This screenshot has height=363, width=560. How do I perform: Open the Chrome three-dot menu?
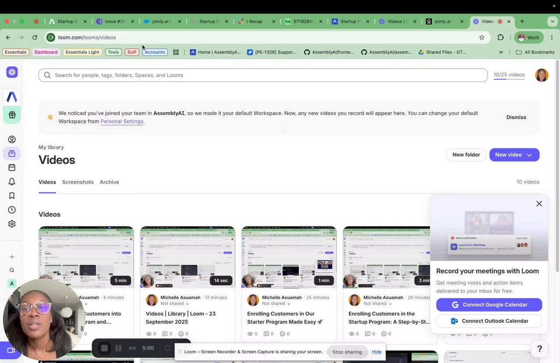click(x=552, y=38)
